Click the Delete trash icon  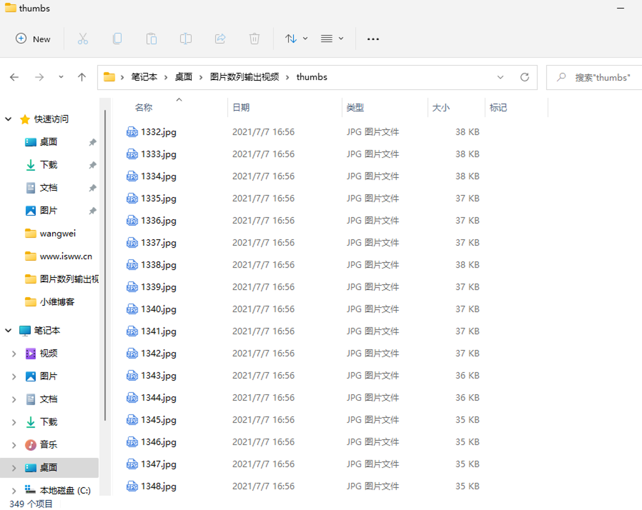(x=254, y=39)
